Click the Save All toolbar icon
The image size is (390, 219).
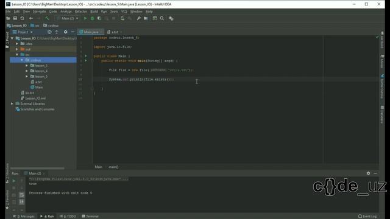15,18
